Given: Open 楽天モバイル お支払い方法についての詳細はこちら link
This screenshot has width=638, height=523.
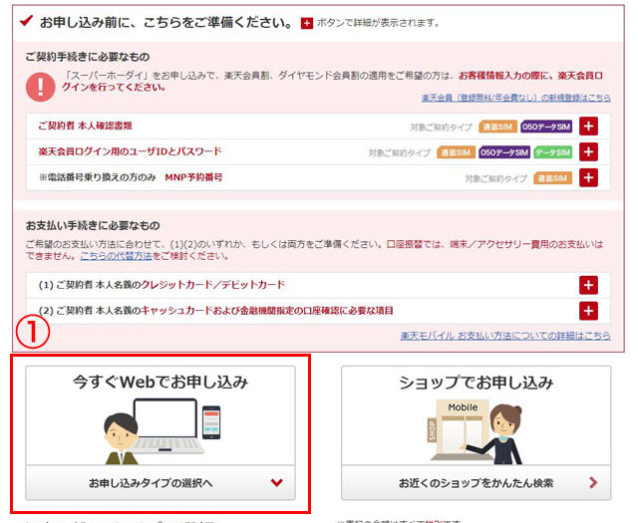Looking at the screenshot, I should pos(505,336).
